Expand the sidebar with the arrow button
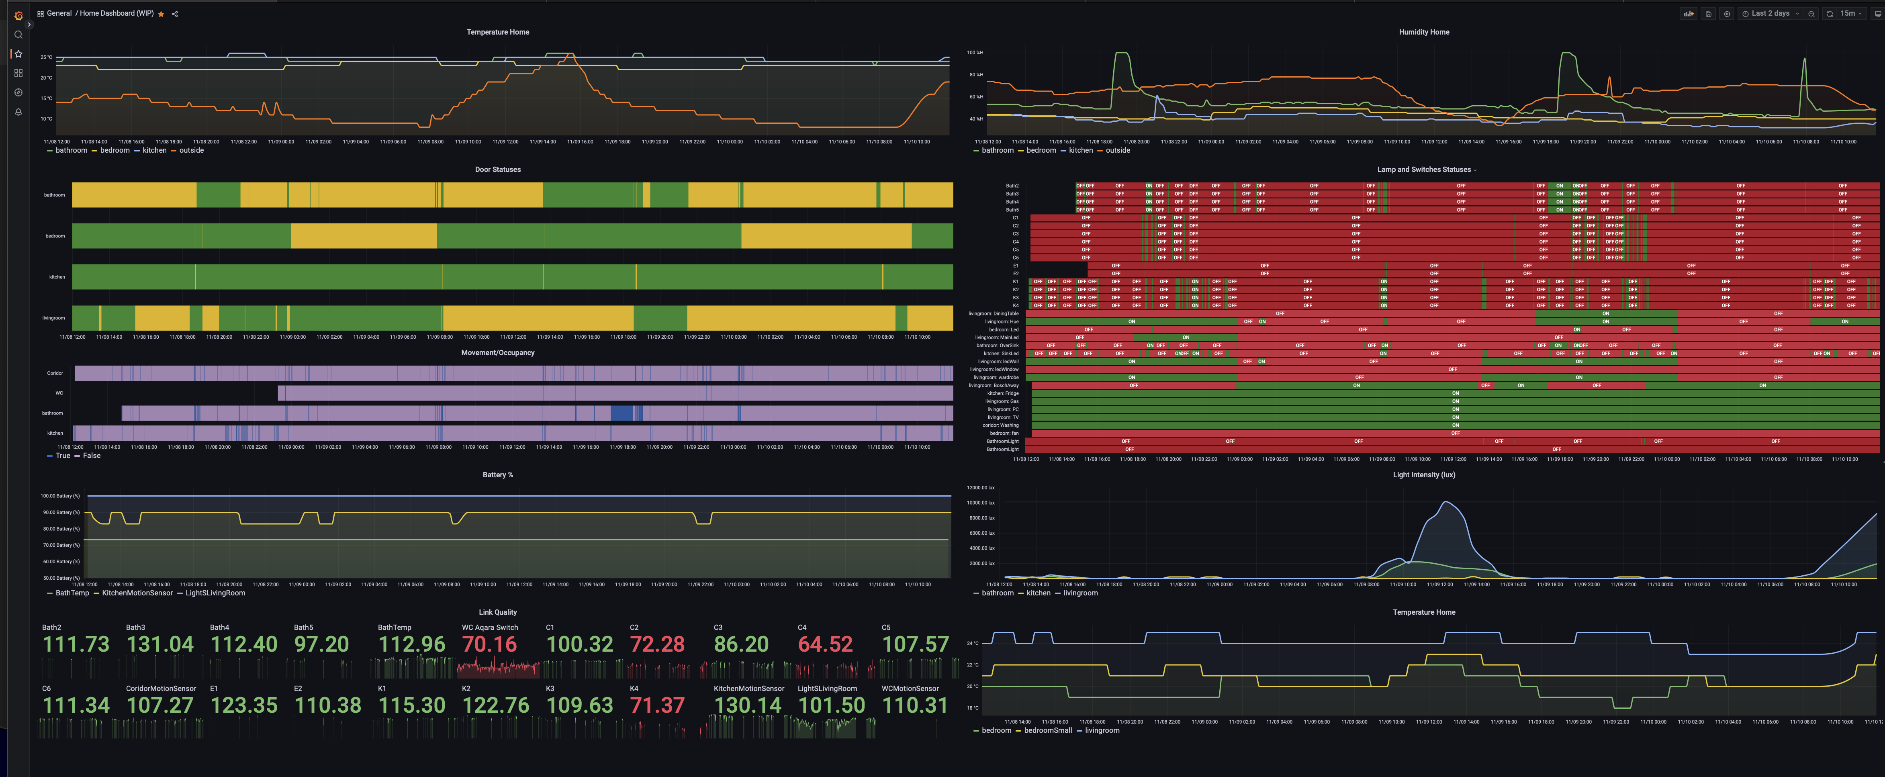Viewport: 1885px width, 777px height. [x=29, y=24]
